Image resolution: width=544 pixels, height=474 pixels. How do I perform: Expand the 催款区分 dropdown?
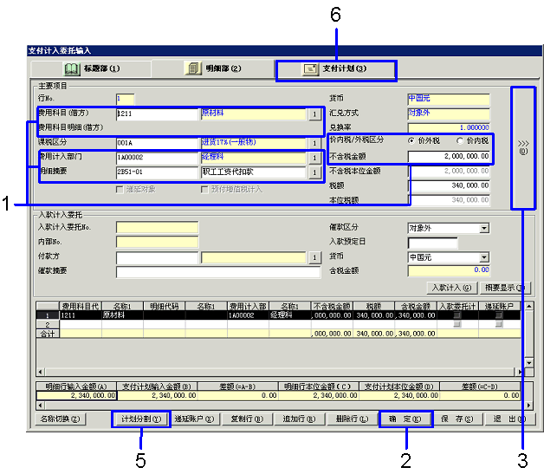pyautogui.click(x=484, y=228)
